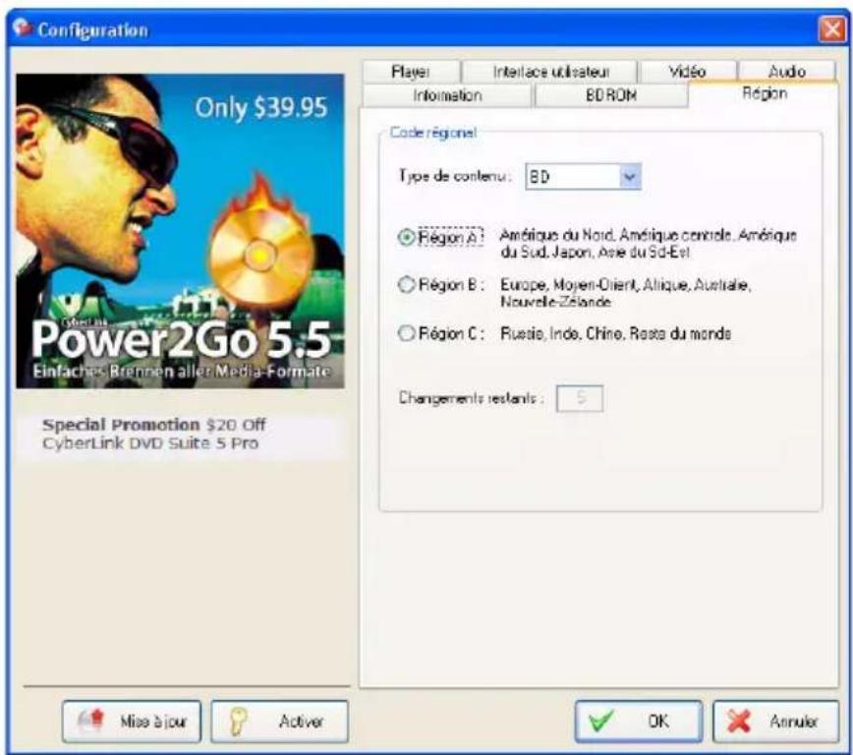Viewport: 853px width, 755px height.
Task: Click the Annuler button
Action: (x=776, y=722)
